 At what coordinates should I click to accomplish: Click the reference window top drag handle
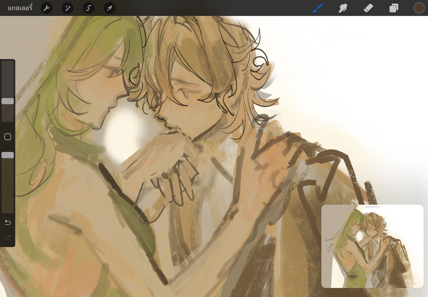[372, 207]
